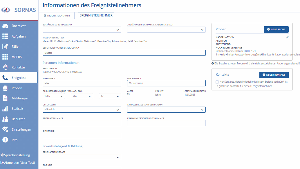Open birth month dropdown showing Mai

pos(82,96)
